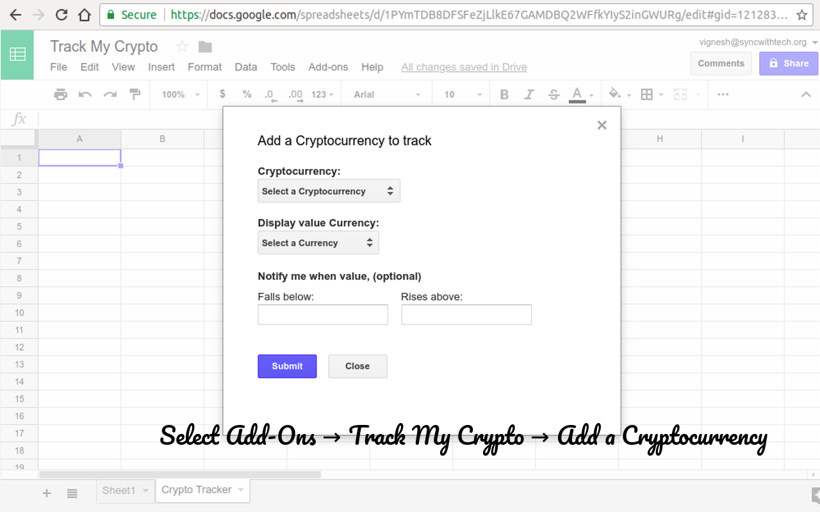Open the Insert menu
820x512 pixels.
[161, 67]
